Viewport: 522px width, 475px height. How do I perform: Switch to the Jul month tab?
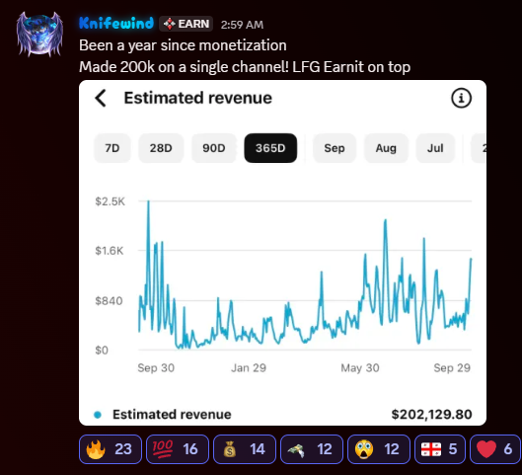435,148
